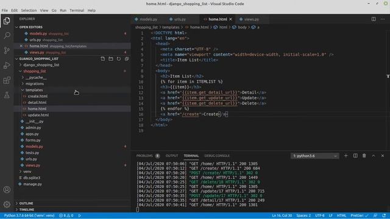The width and height of the screenshot is (390, 219).
Task: Collapse all folders in explorer
Action: (x=127, y=59)
